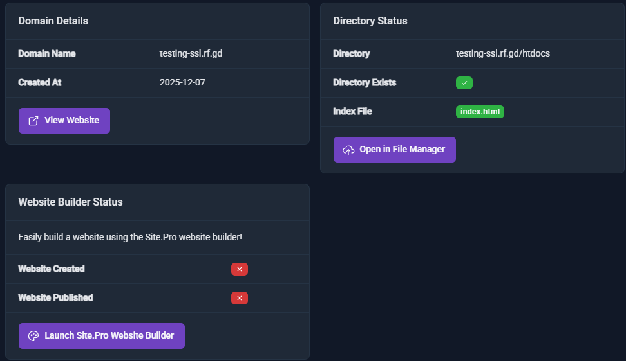
Task: Open the View Website button
Action: point(64,121)
